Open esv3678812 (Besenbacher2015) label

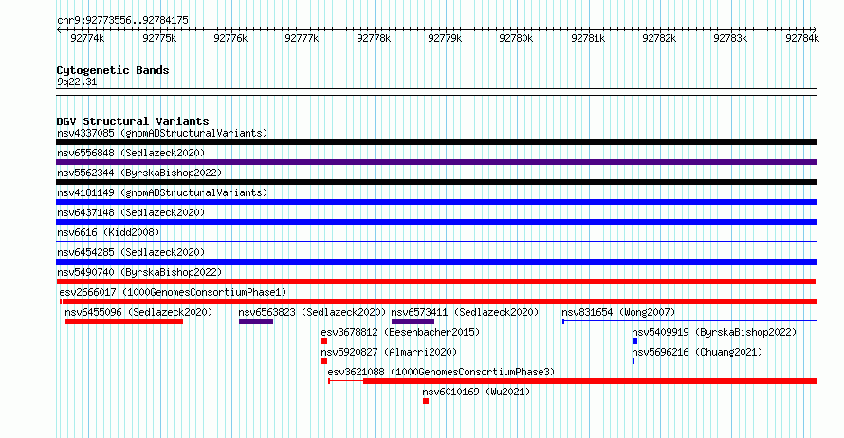tap(400, 332)
